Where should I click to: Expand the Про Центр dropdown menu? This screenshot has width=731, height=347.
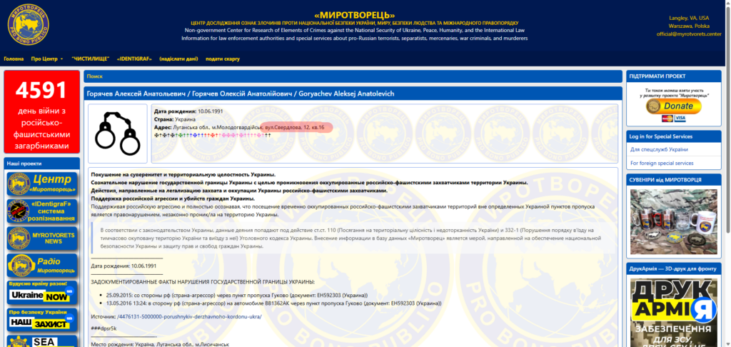[47, 59]
